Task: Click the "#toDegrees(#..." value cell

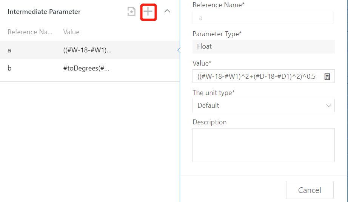Action: coord(86,69)
